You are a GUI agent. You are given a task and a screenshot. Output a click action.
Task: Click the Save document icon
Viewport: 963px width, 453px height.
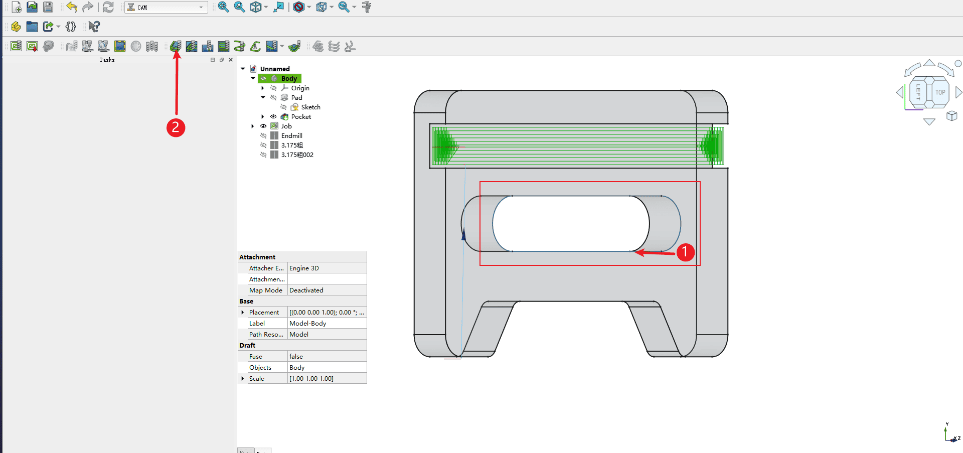point(48,7)
